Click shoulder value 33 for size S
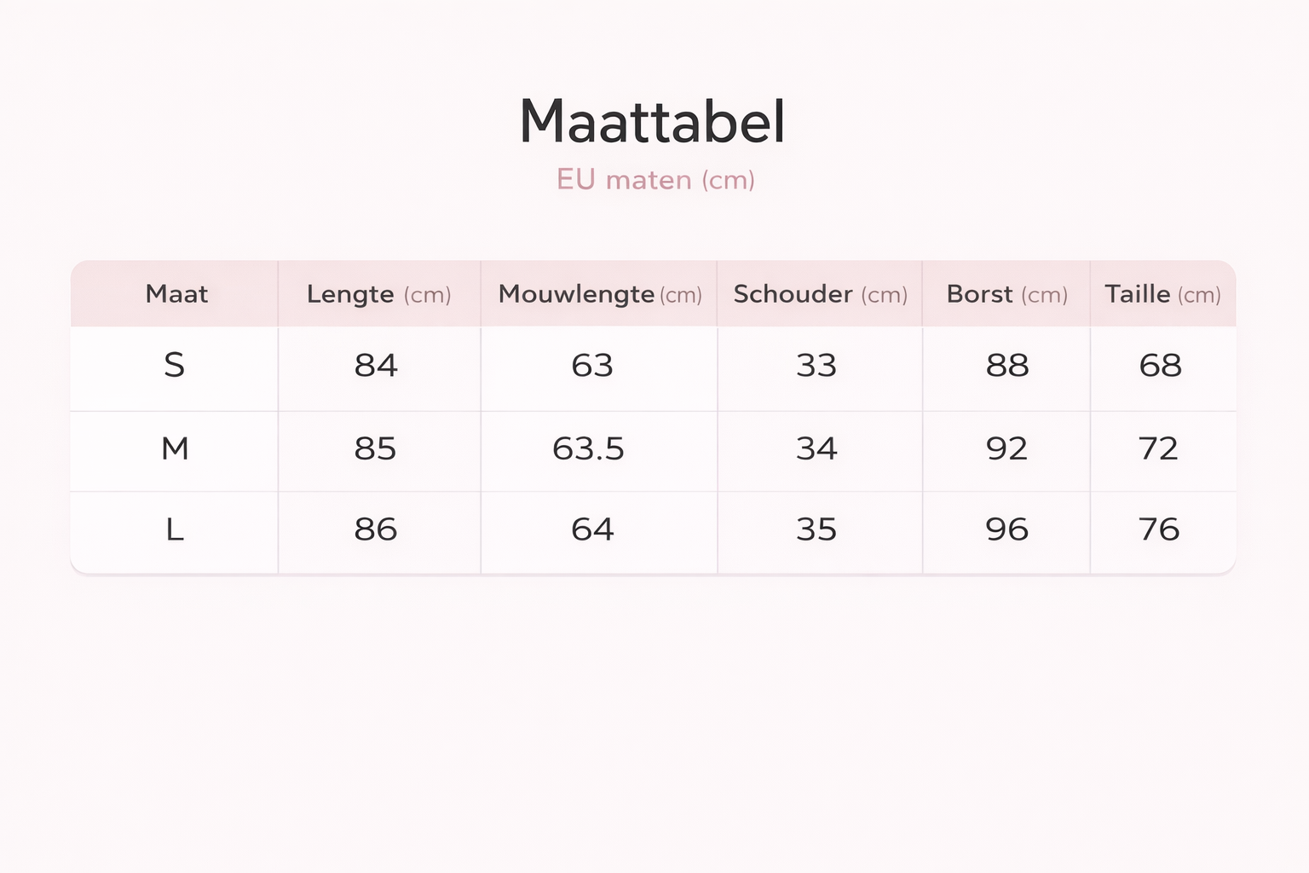 (x=816, y=366)
